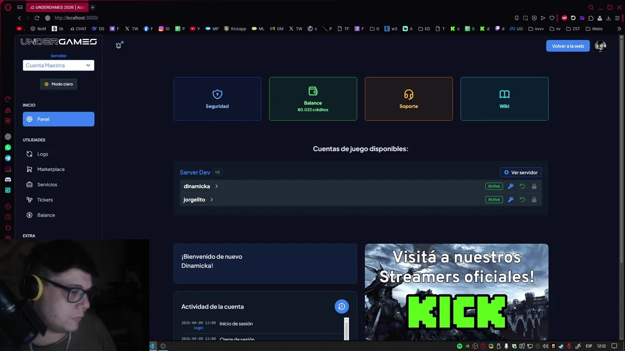Open the Balance wallet card

(313, 98)
